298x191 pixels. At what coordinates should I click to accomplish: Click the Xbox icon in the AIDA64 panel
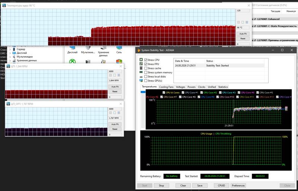[72, 61]
